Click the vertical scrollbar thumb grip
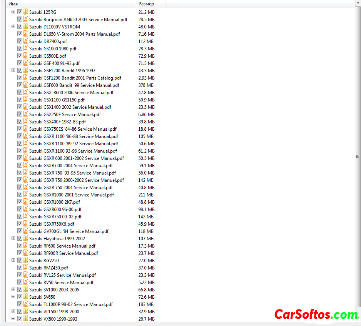 click(x=358, y=156)
